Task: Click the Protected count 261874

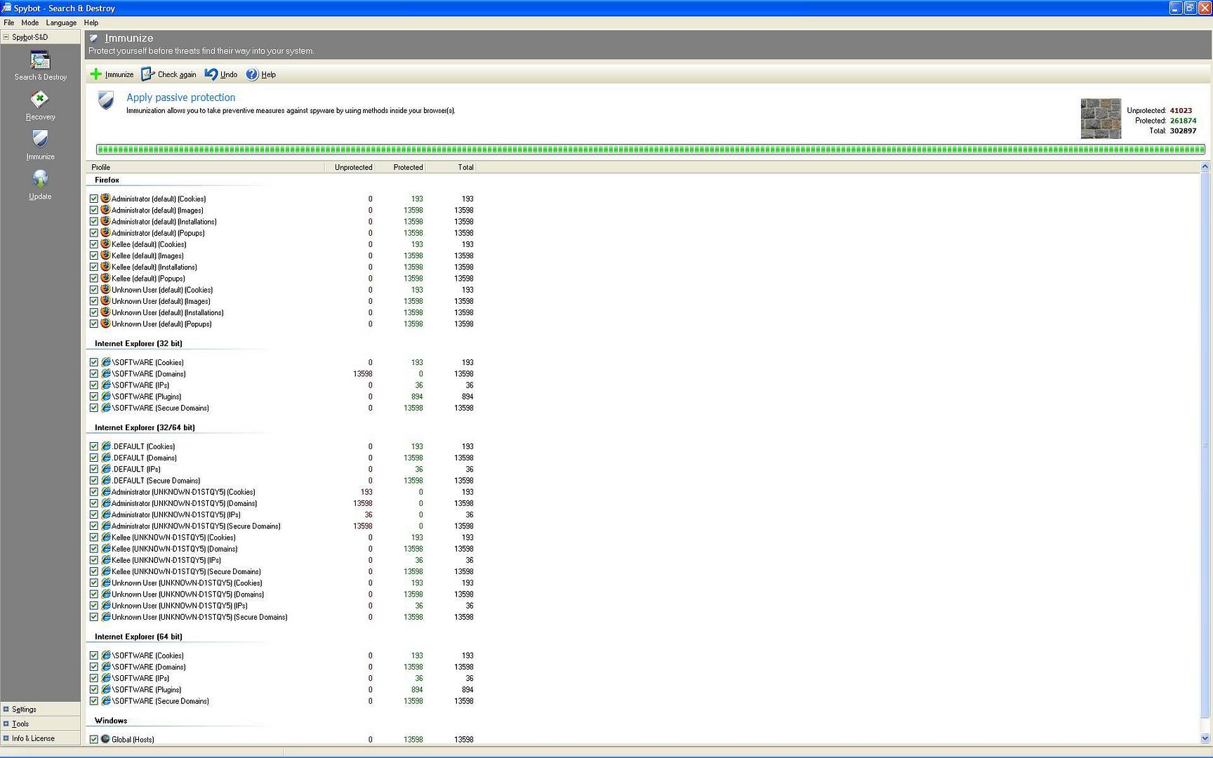Action: [1183, 121]
